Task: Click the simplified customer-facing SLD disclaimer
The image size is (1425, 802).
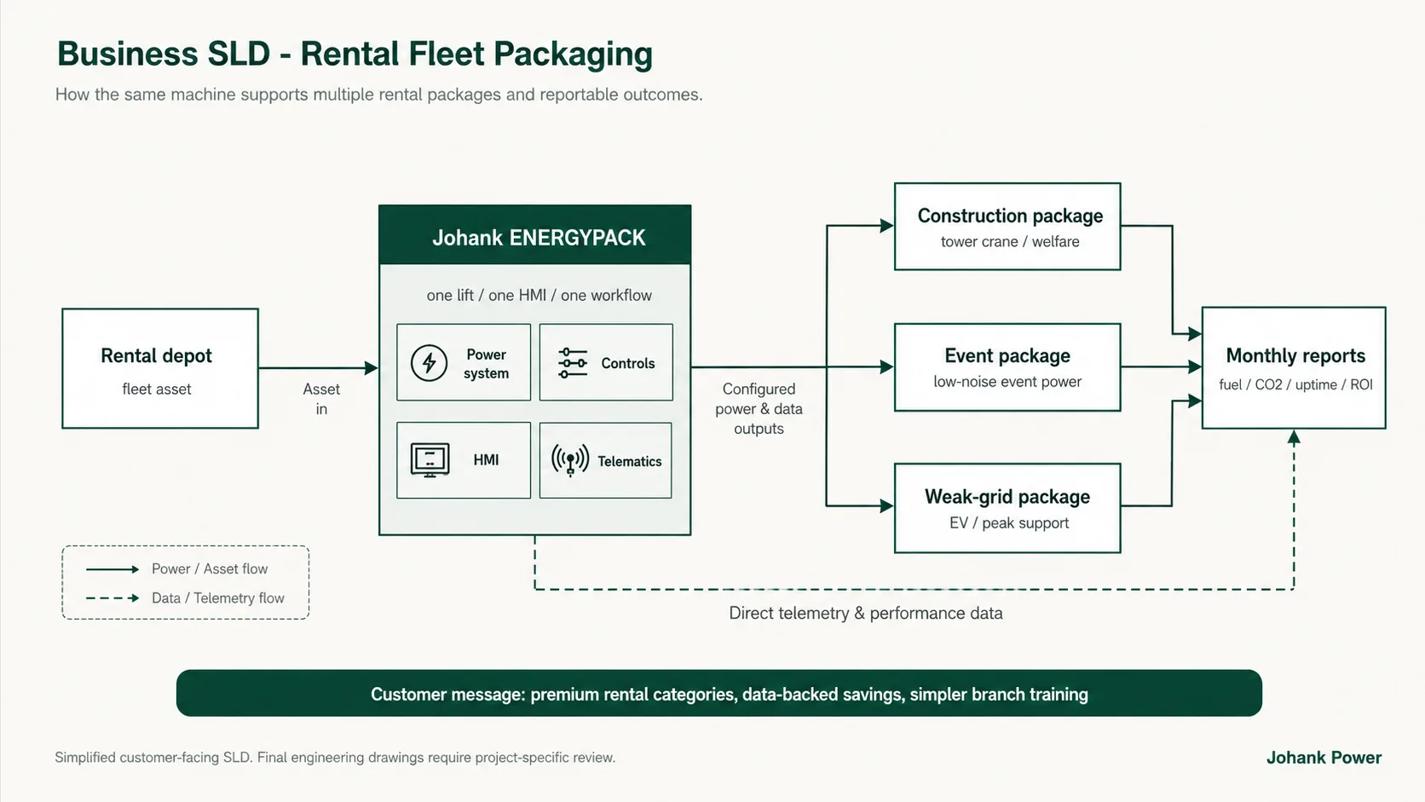Action: pyautogui.click(x=335, y=758)
